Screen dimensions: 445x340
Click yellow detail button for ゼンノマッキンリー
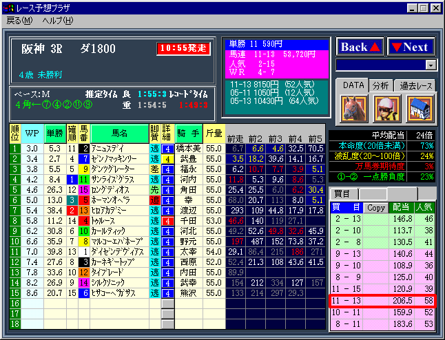(167, 158)
